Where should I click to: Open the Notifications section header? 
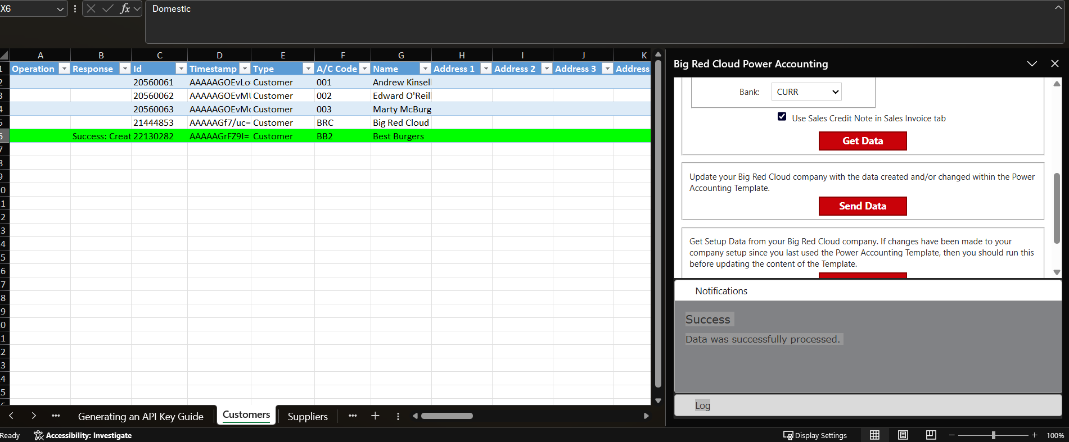coord(868,291)
